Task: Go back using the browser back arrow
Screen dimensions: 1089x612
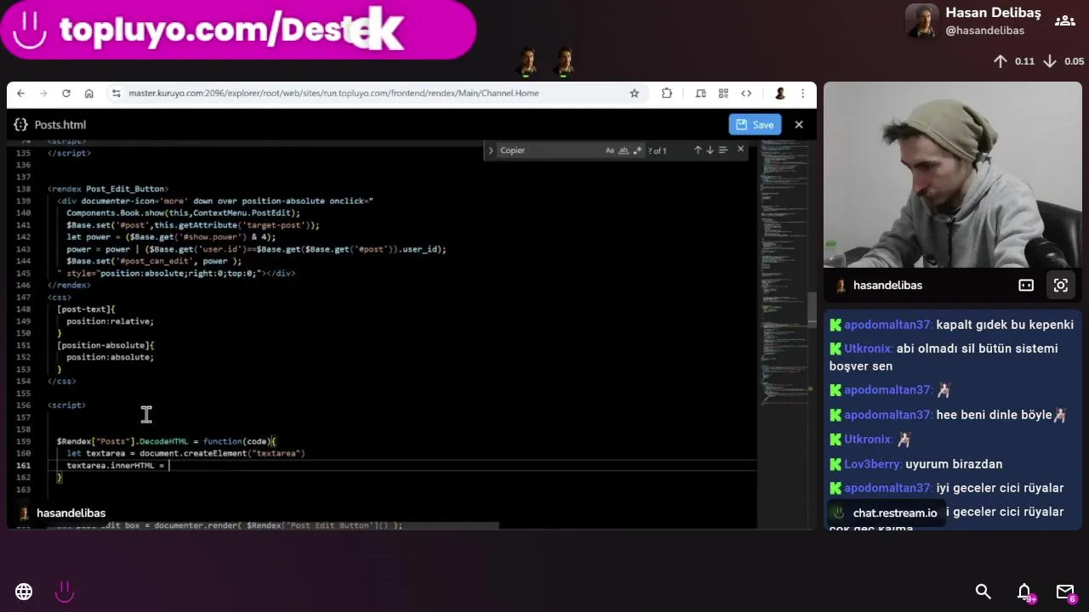Action: [x=21, y=93]
